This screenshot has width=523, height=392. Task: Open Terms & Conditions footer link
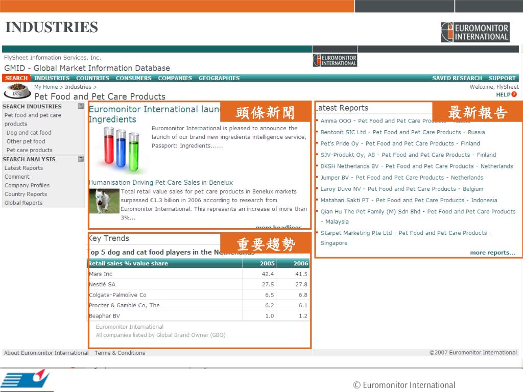click(x=120, y=353)
